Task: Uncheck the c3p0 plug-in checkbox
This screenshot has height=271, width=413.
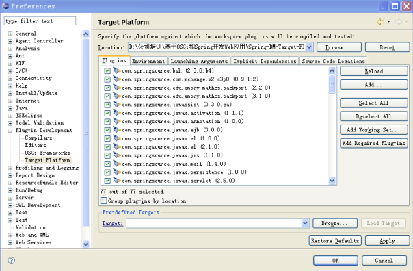Action: [107, 79]
